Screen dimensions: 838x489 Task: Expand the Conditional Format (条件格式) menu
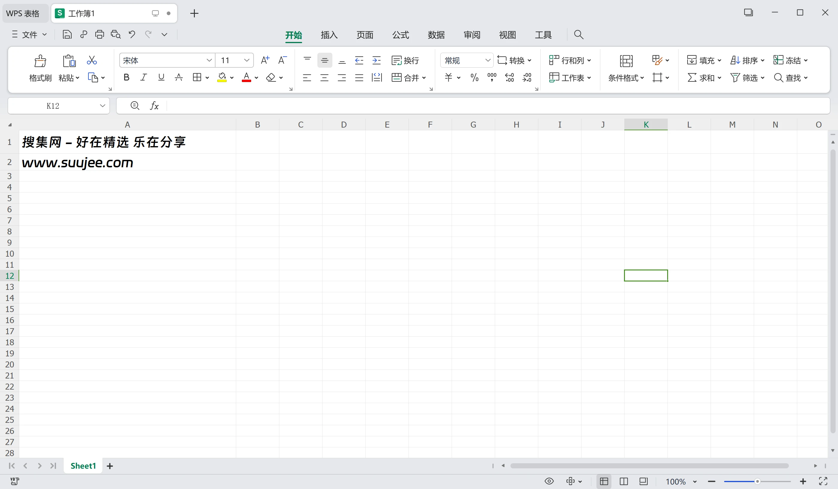coord(626,78)
